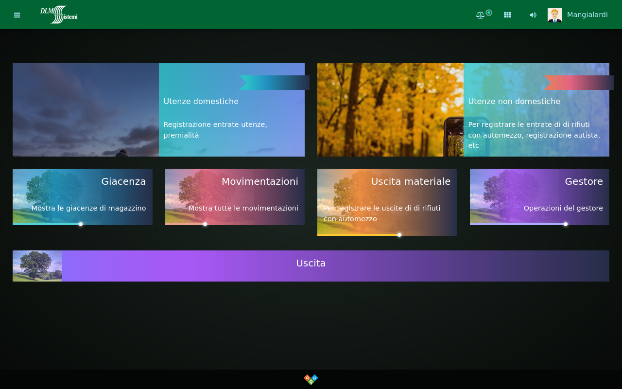This screenshot has height=389, width=622.
Task: Toggle the sound speaker icon
Action: point(533,15)
